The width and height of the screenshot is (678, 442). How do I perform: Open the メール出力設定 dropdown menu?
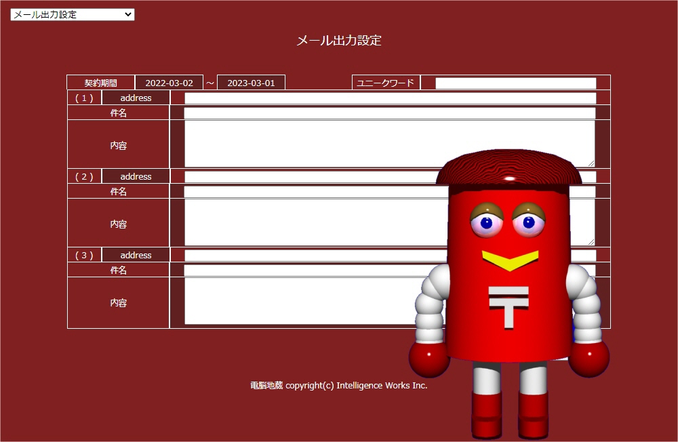click(73, 15)
